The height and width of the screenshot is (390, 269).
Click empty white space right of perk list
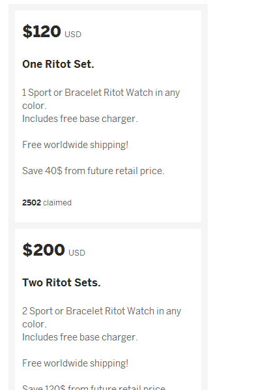pyautogui.click(x=238, y=194)
